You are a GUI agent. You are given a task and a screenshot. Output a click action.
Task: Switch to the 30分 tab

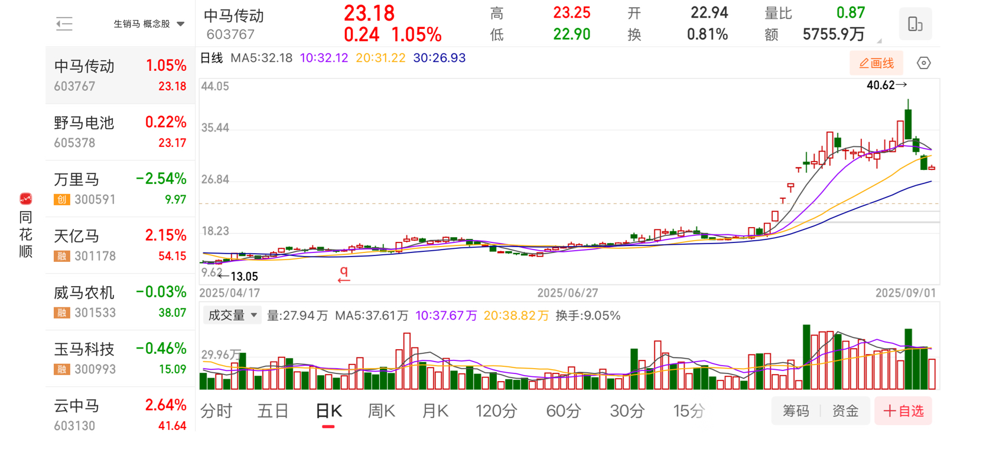(x=627, y=411)
